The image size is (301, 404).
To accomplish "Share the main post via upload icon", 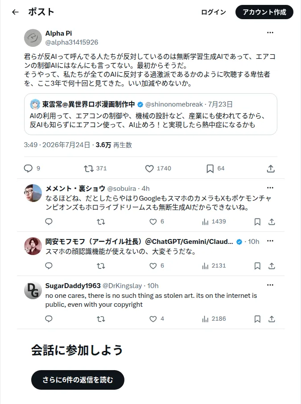I will (x=271, y=169).
